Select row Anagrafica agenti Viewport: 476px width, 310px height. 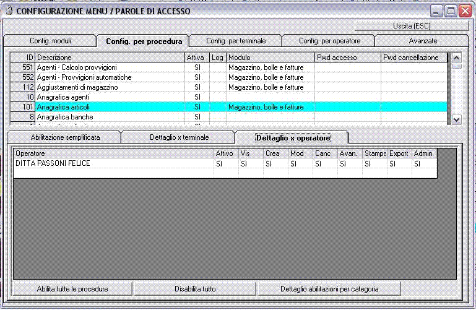[x=228, y=97]
